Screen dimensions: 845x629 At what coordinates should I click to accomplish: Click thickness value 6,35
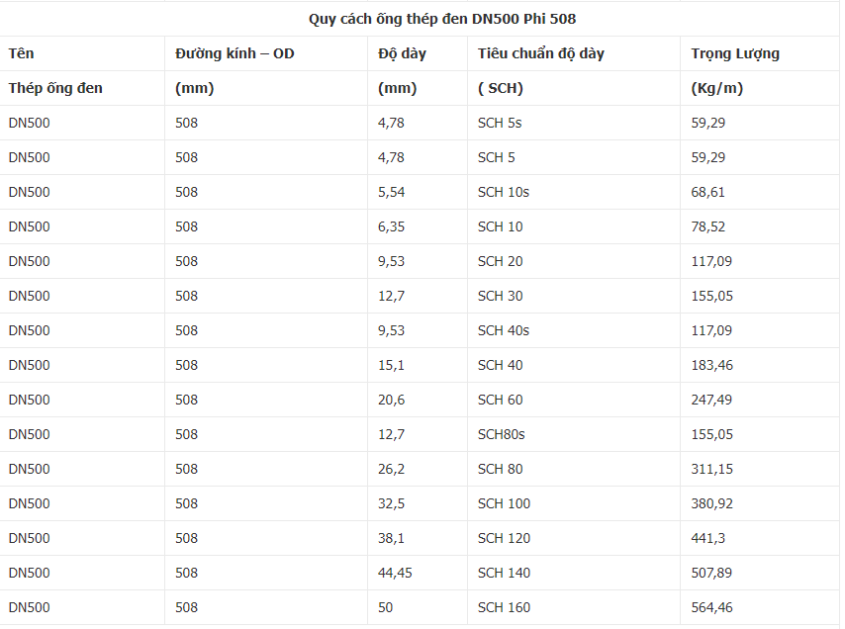(392, 226)
